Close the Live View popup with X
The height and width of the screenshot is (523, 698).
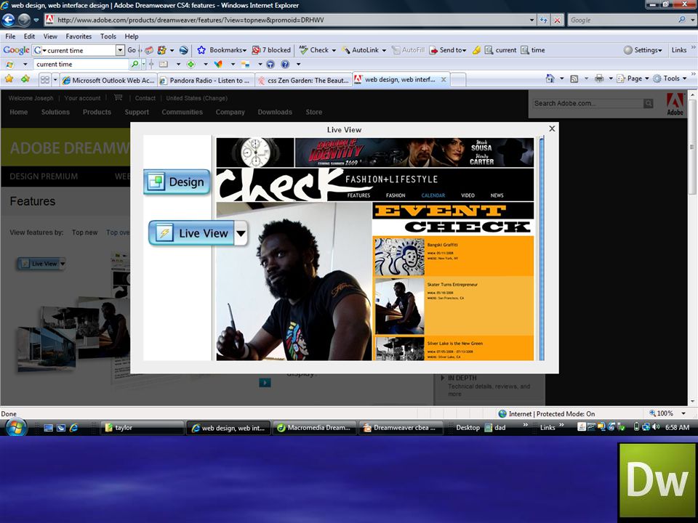(x=552, y=129)
